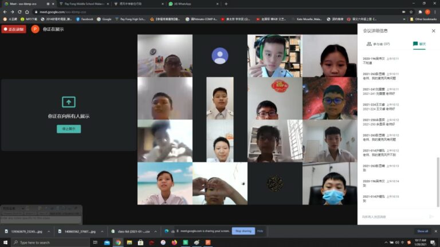The image size is (440, 247).
Task: Switch to Pay Fong Middle School tab
Action: coord(84,4)
